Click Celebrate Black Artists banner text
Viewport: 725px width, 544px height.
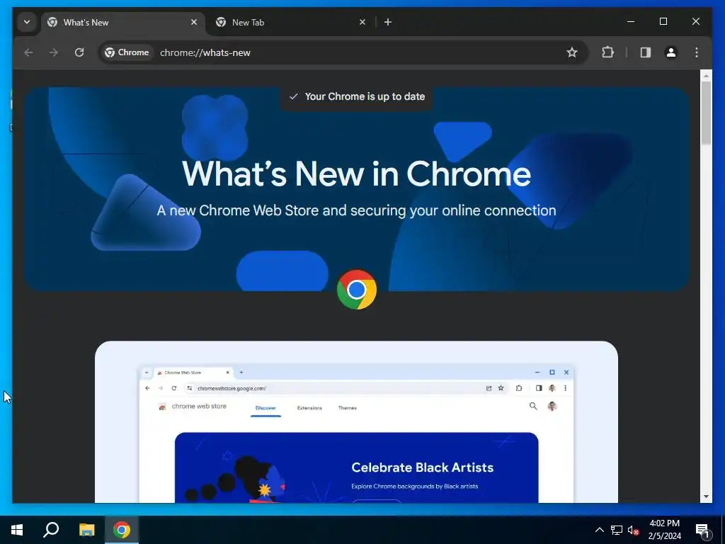tap(422, 467)
